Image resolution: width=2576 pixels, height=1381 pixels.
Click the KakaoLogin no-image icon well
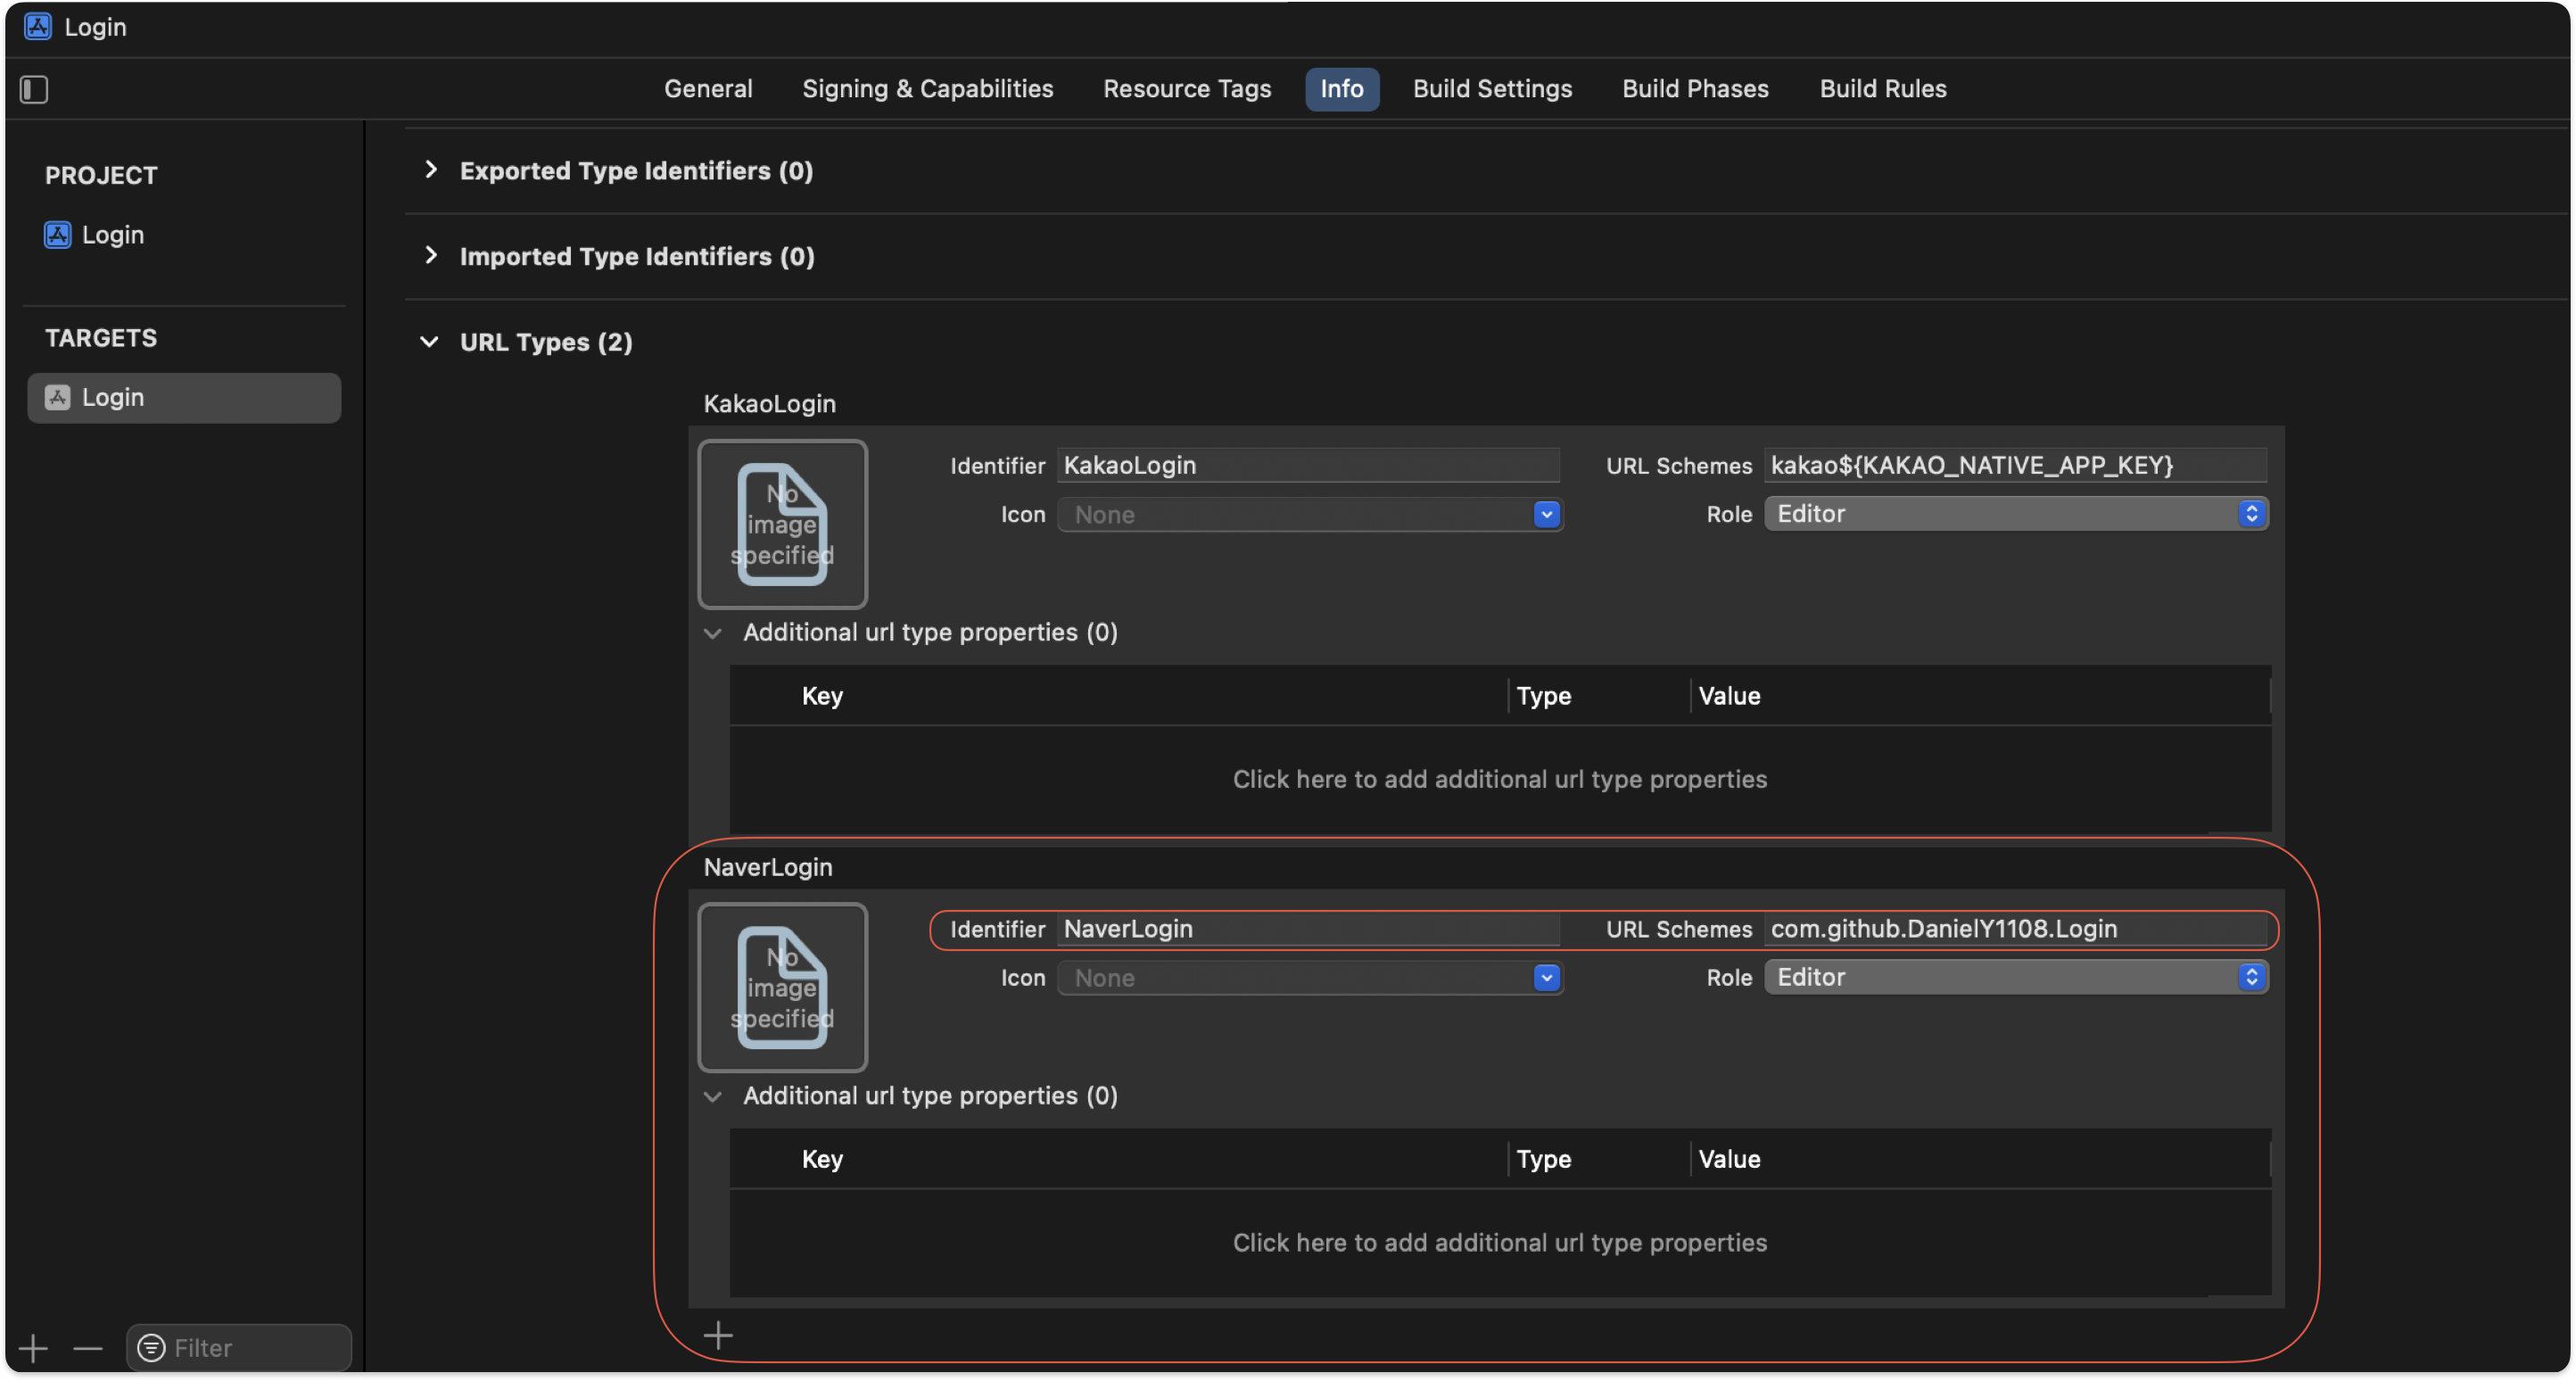(782, 524)
